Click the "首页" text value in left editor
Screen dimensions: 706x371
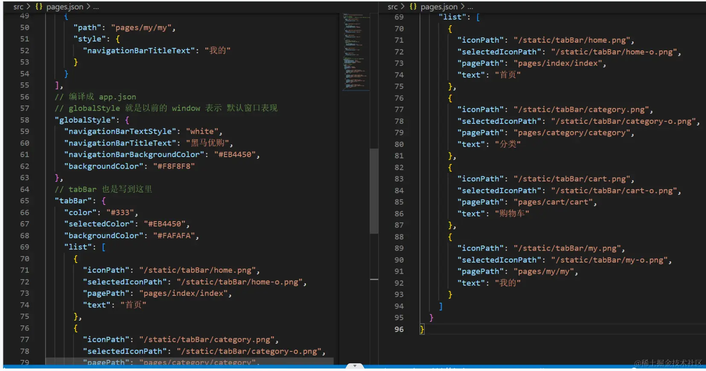point(133,305)
